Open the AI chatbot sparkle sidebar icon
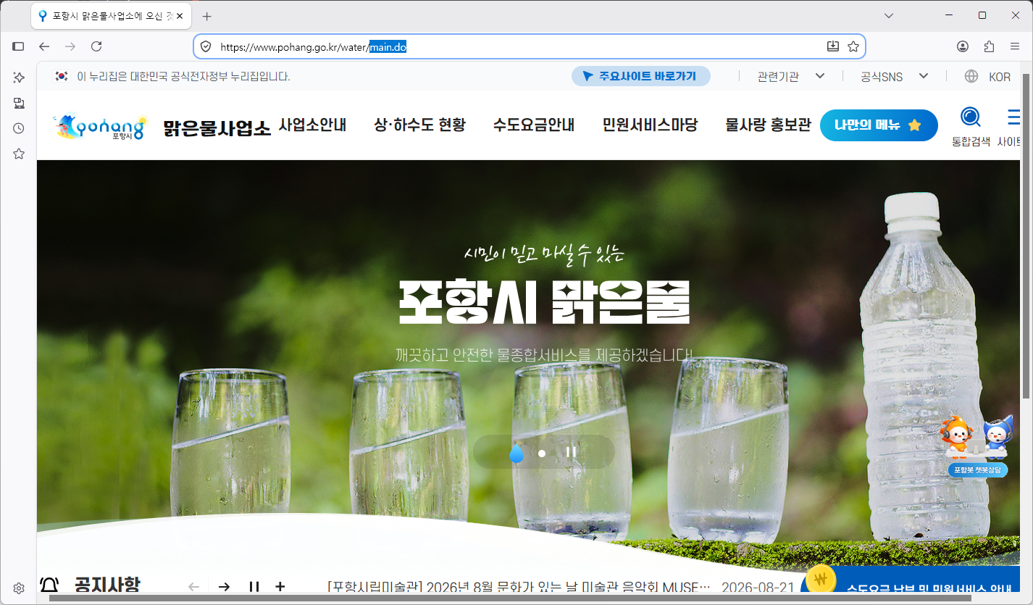 [19, 78]
